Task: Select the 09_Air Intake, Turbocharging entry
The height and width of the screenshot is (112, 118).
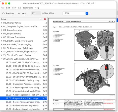Action: [24, 44]
